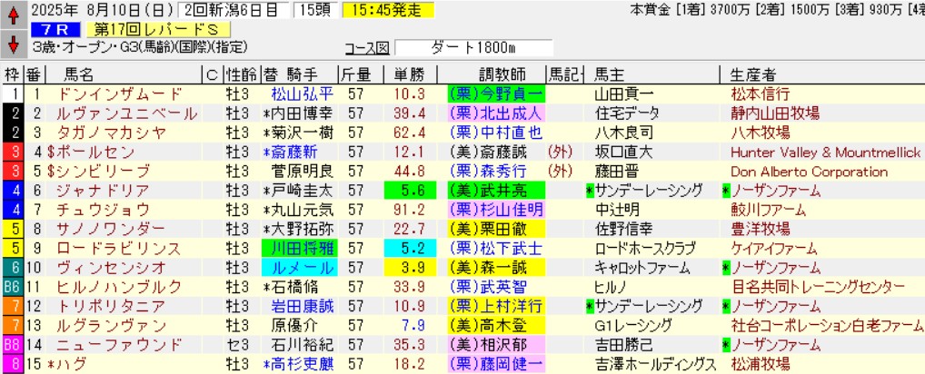Click the 調教師 trainer column header
Screen dimensions: 925x374
496,74
